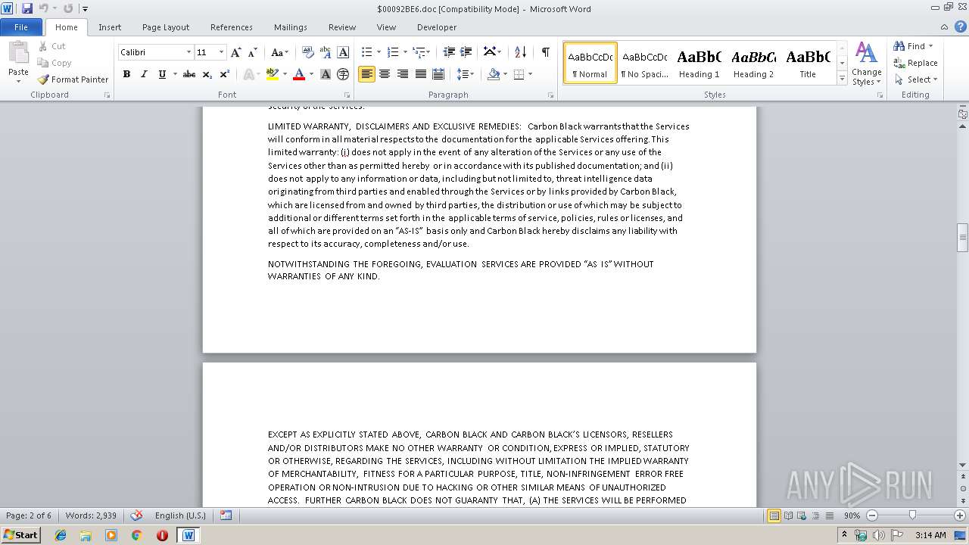Insert bulleted list
Image resolution: width=969 pixels, height=545 pixels.
367,52
